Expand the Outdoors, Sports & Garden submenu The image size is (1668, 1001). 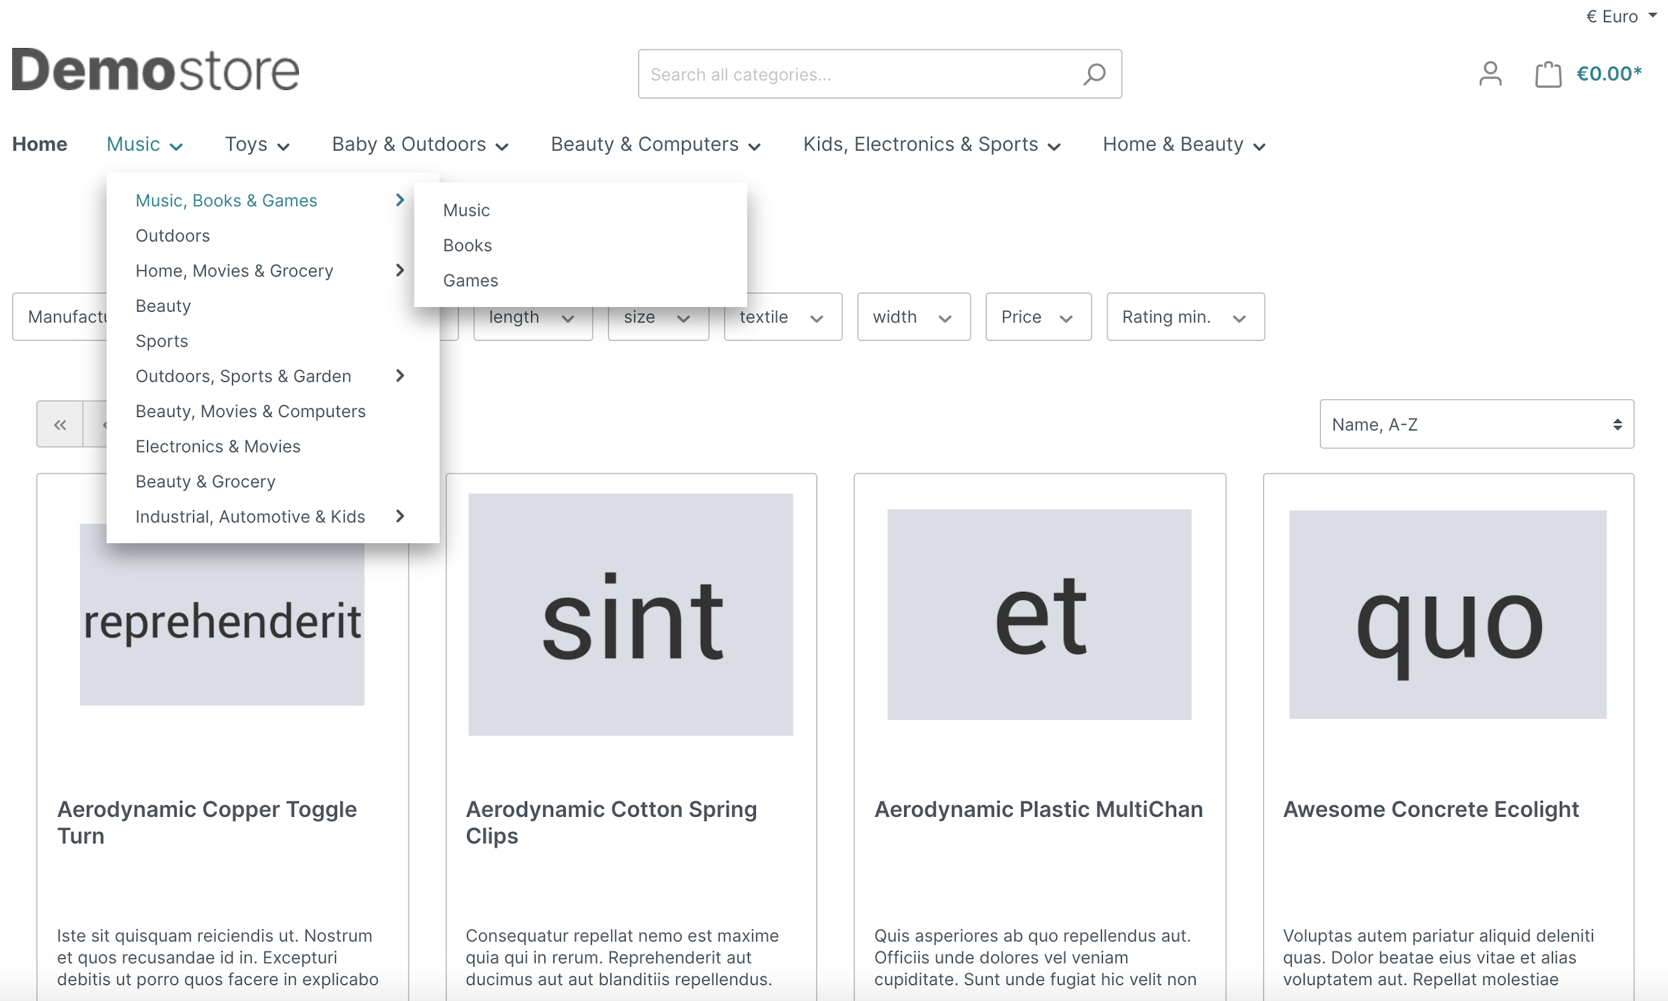point(402,375)
